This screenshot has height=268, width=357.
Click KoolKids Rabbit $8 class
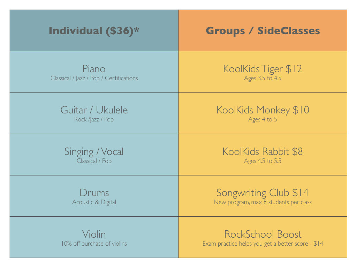point(263,151)
